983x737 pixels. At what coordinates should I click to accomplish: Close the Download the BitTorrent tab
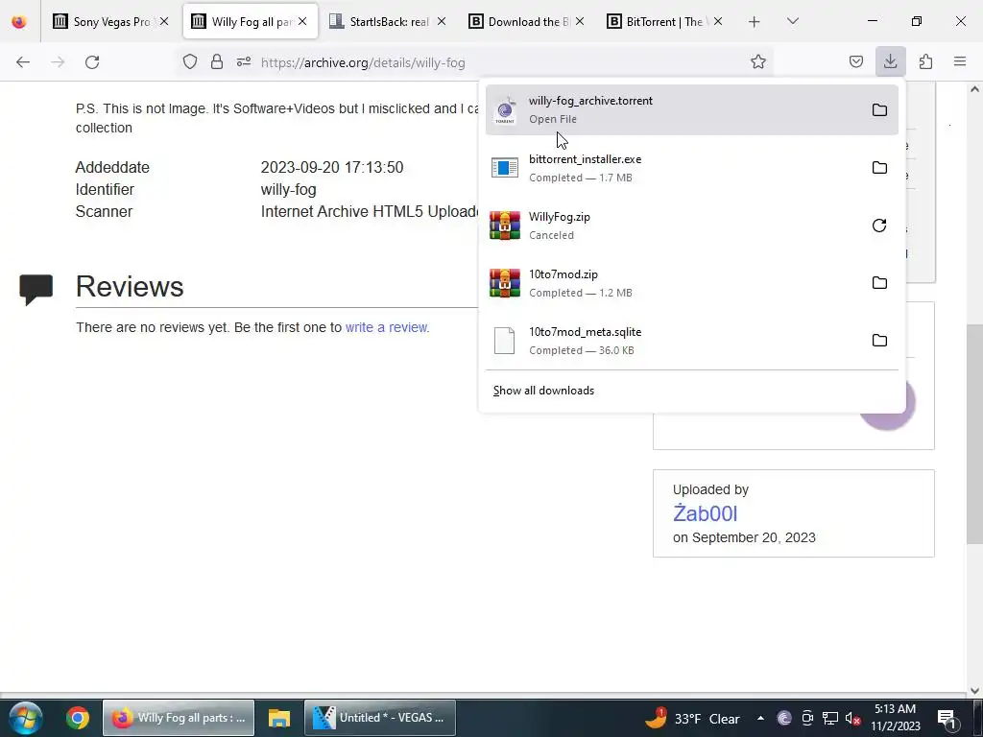(x=579, y=21)
